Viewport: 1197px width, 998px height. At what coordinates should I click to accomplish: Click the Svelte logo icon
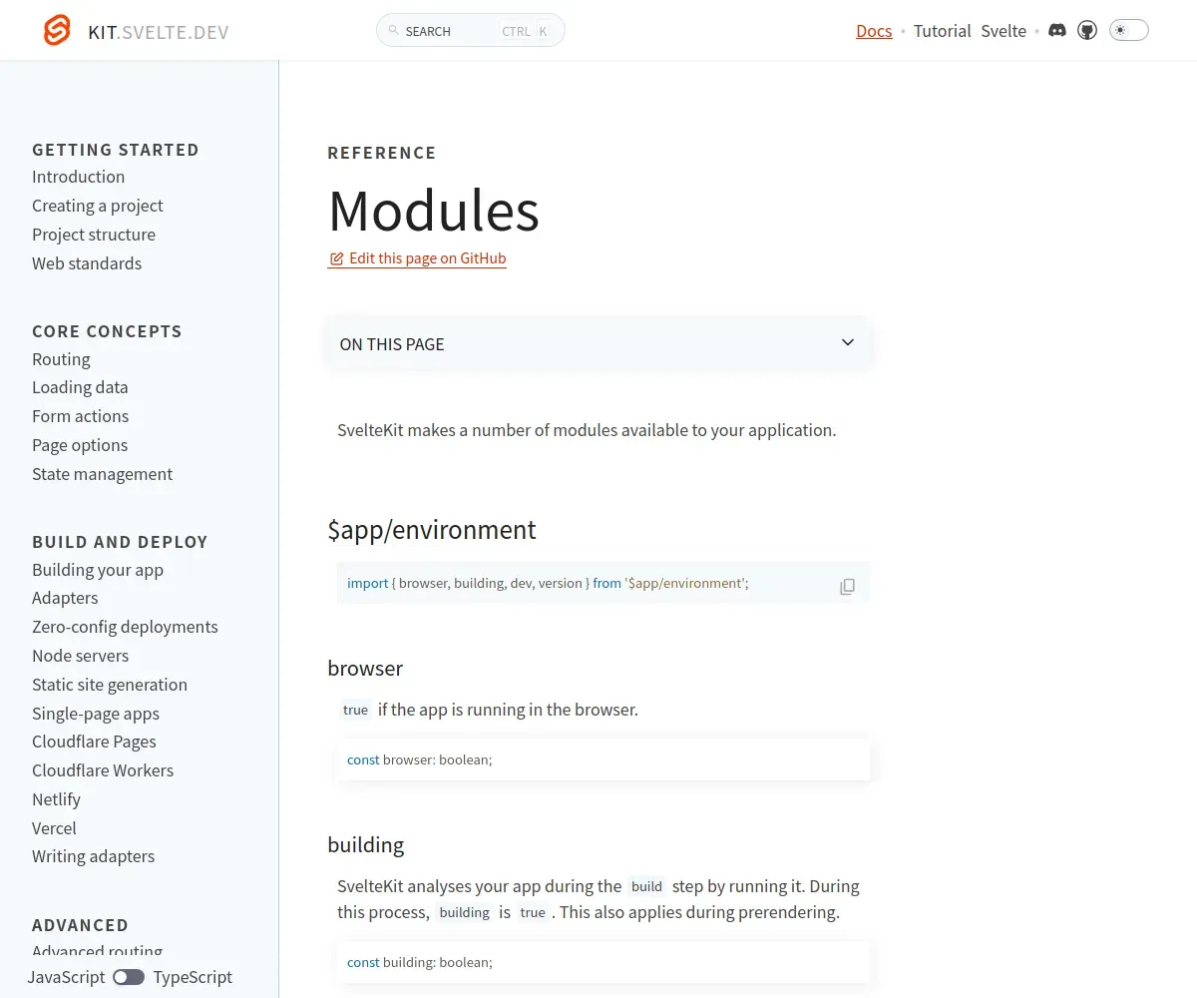(x=57, y=31)
